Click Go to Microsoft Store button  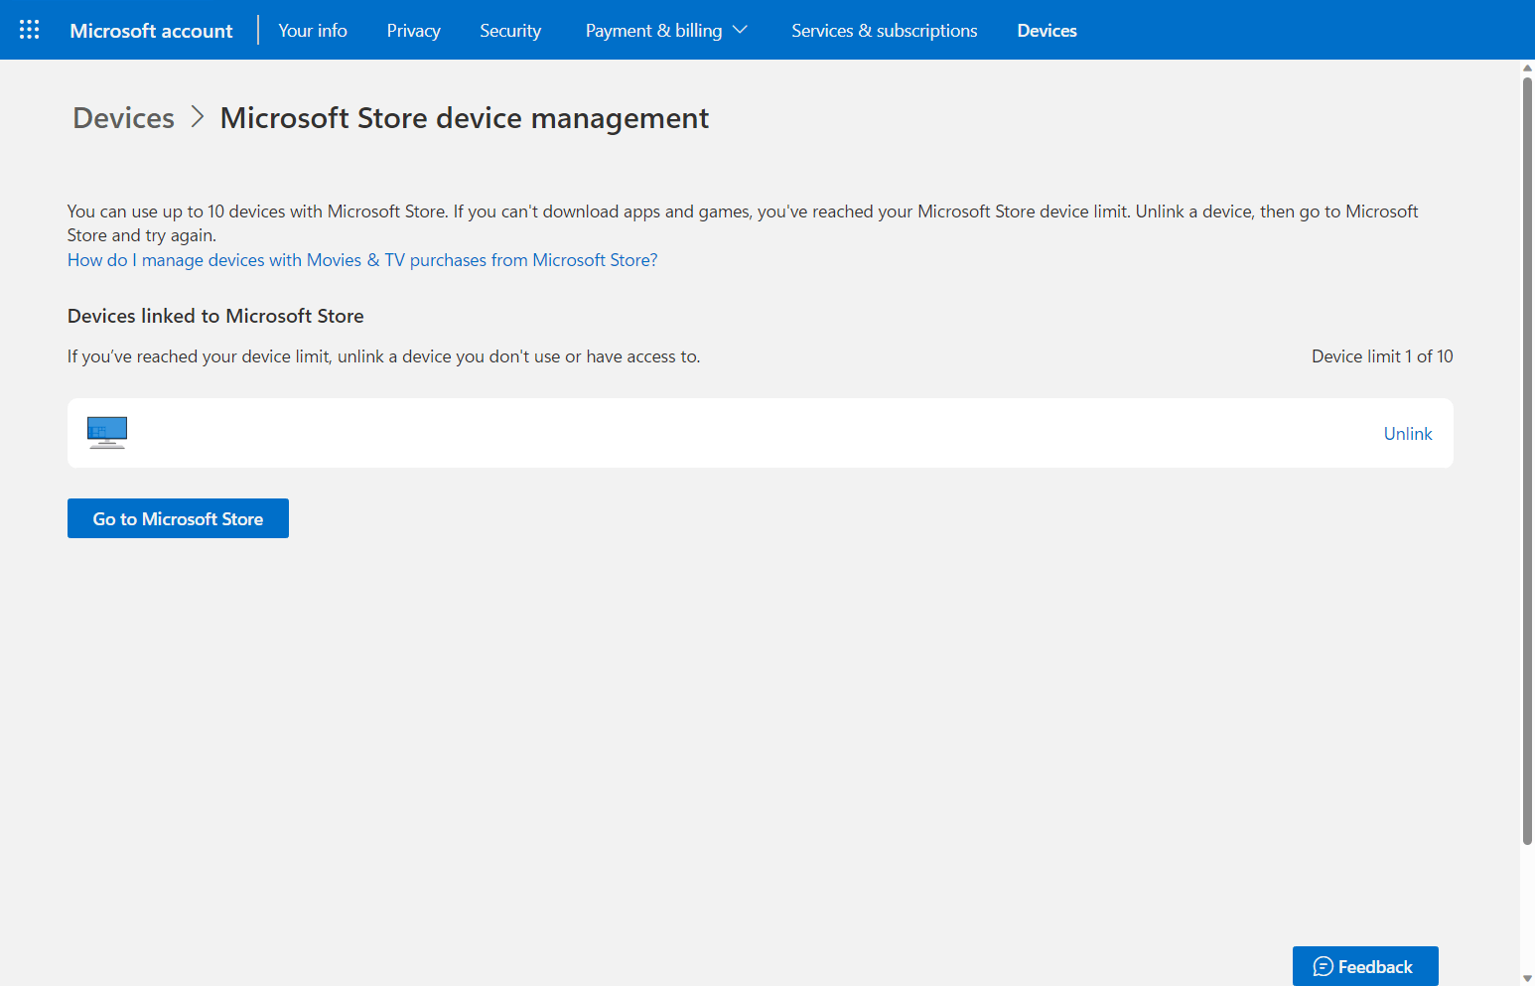pyautogui.click(x=178, y=518)
